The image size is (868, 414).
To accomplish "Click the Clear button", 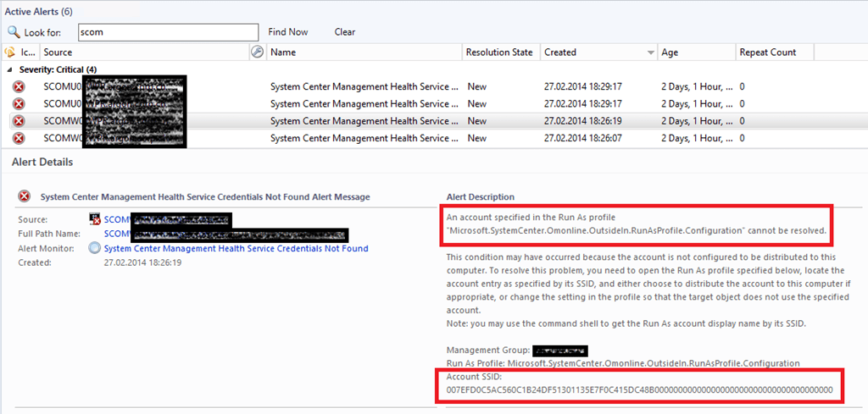I will [345, 32].
